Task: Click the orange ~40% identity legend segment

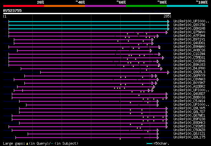Action: [x=65, y=6]
